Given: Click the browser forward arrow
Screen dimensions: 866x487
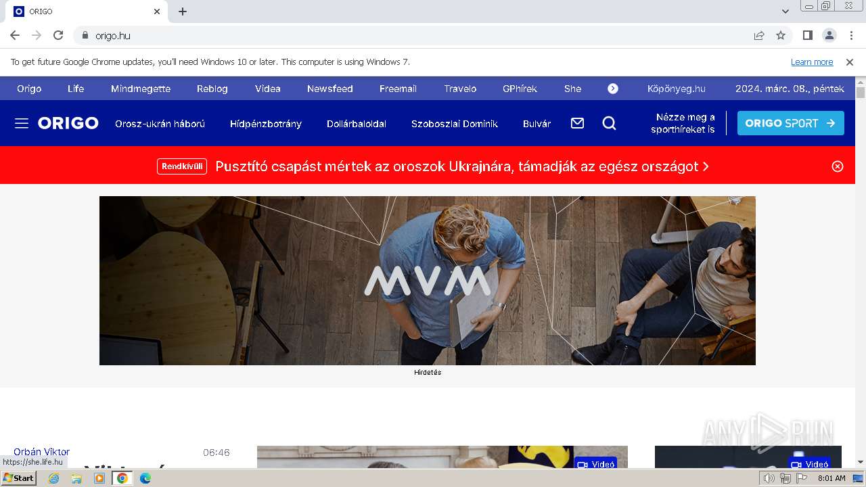Looking at the screenshot, I should click(x=37, y=35).
